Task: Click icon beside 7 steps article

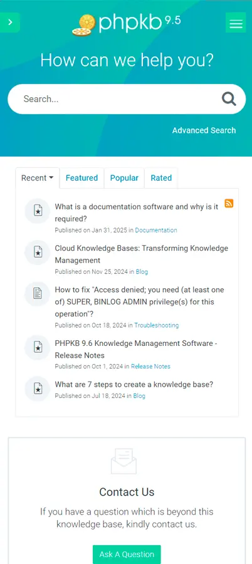Action: point(38,389)
